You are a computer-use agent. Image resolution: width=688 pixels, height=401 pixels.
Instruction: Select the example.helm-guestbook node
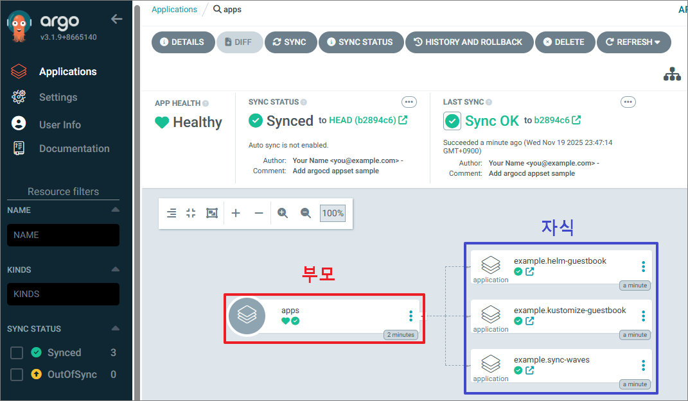pyautogui.click(x=561, y=268)
